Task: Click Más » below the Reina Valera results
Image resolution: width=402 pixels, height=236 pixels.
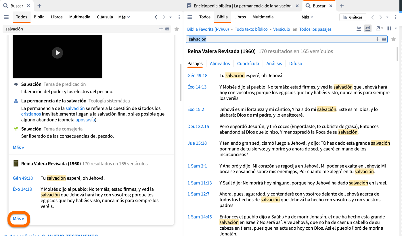Action: coord(18,218)
